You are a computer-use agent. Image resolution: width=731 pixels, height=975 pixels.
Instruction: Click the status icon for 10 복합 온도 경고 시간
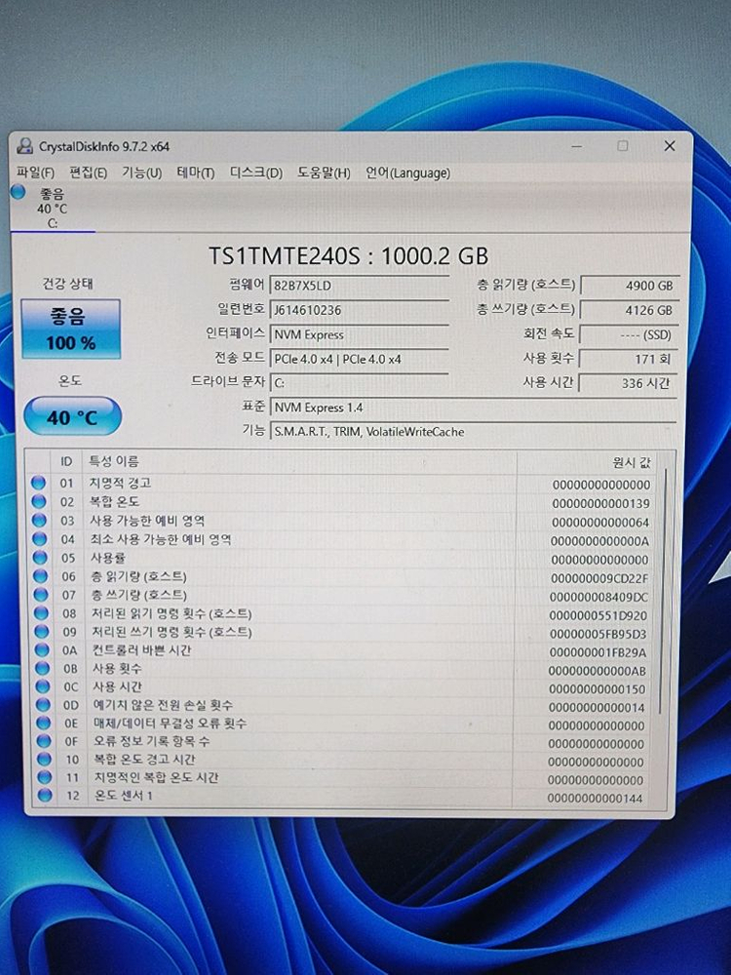(x=44, y=759)
